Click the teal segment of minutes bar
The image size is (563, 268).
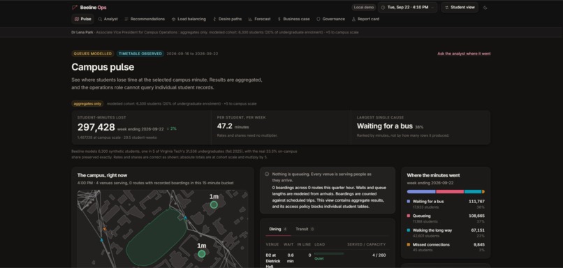point(473,192)
